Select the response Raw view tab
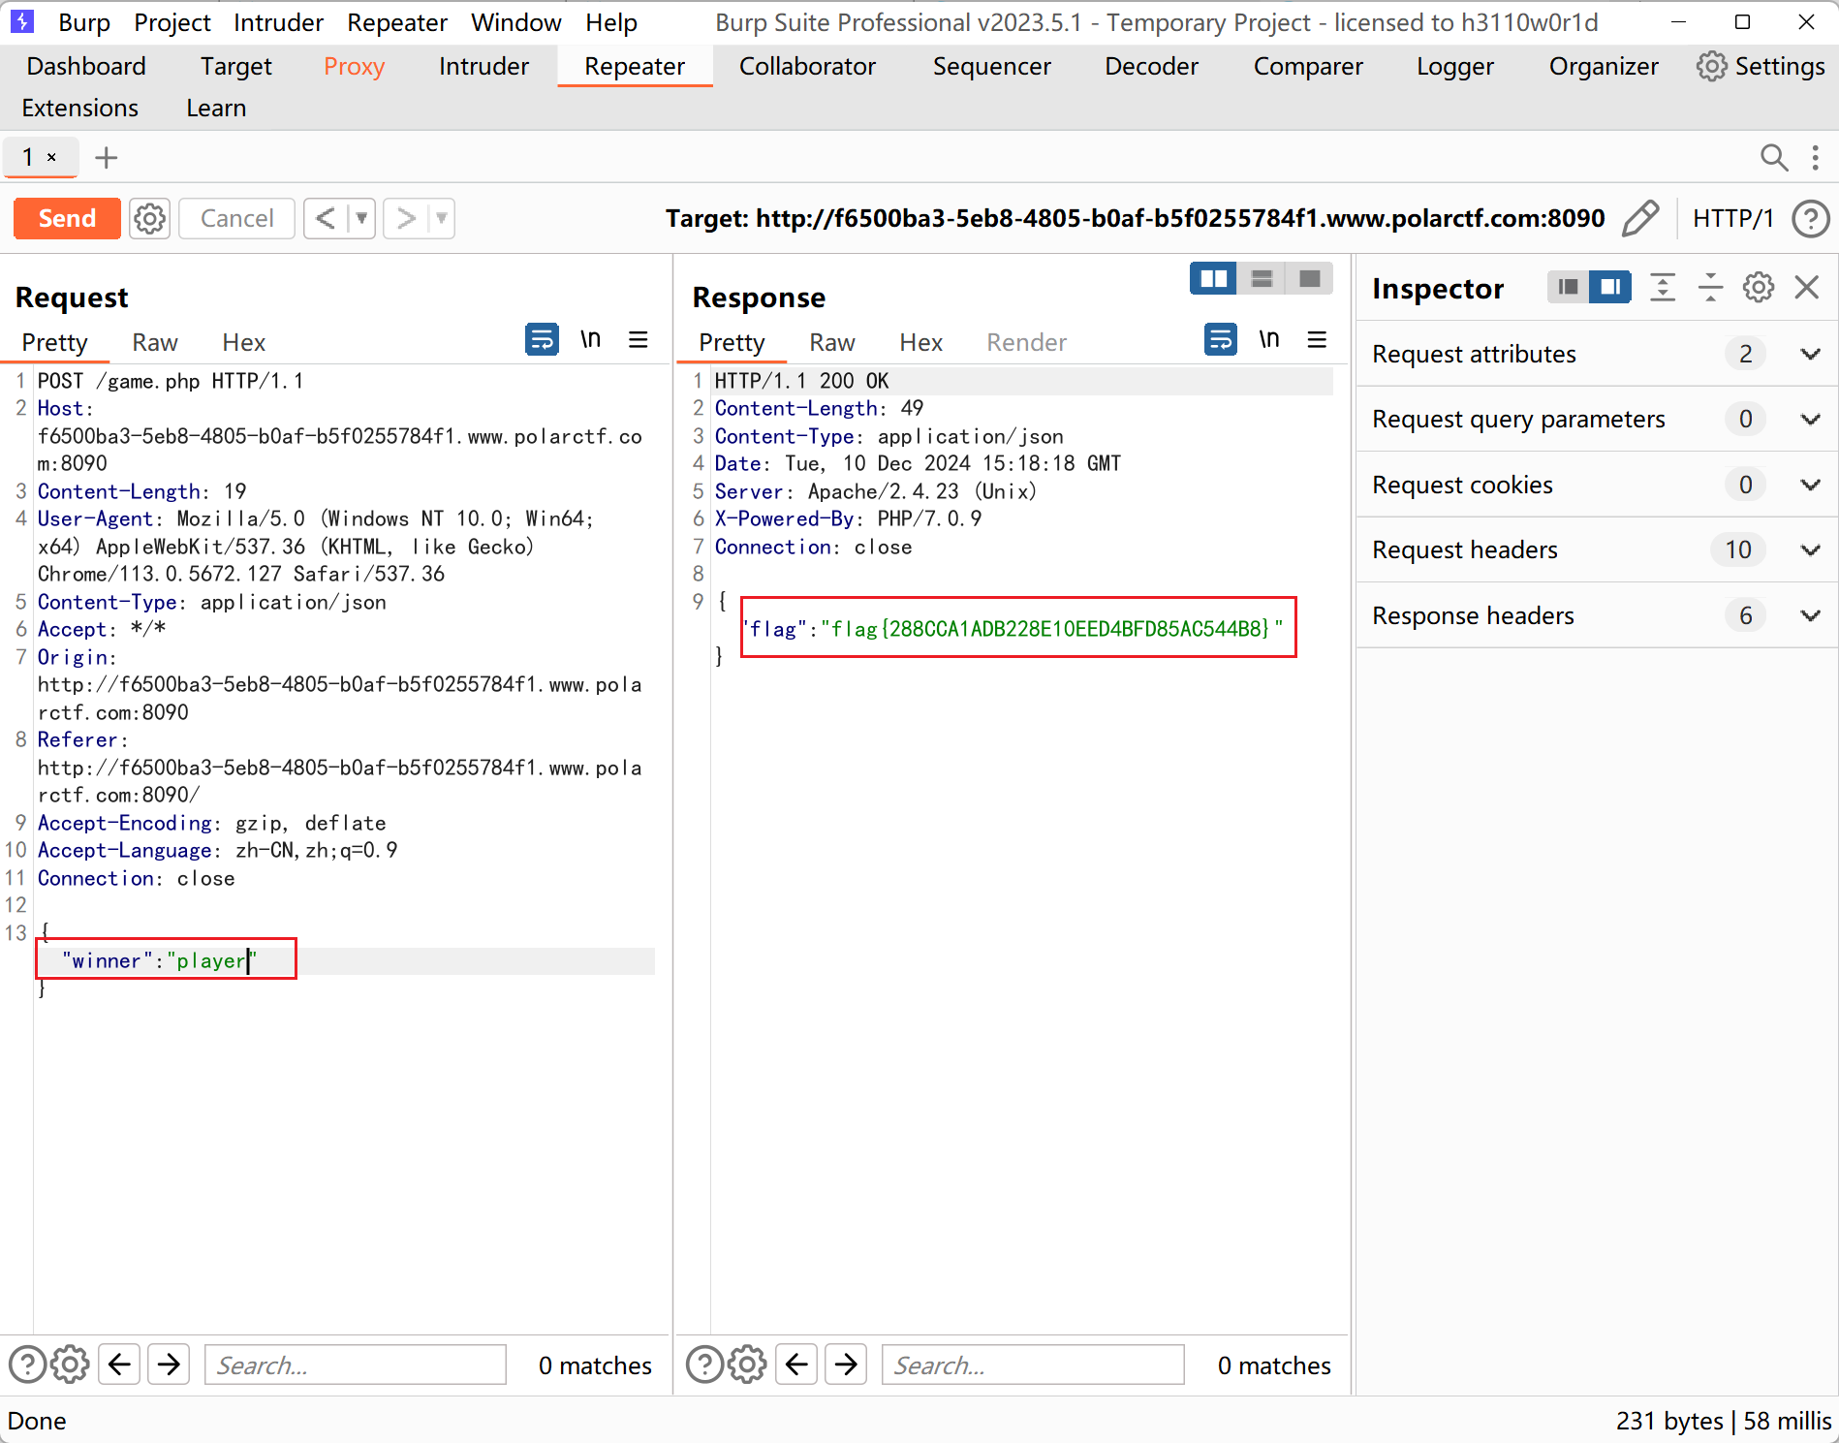Image resolution: width=1839 pixels, height=1443 pixels. (832, 342)
